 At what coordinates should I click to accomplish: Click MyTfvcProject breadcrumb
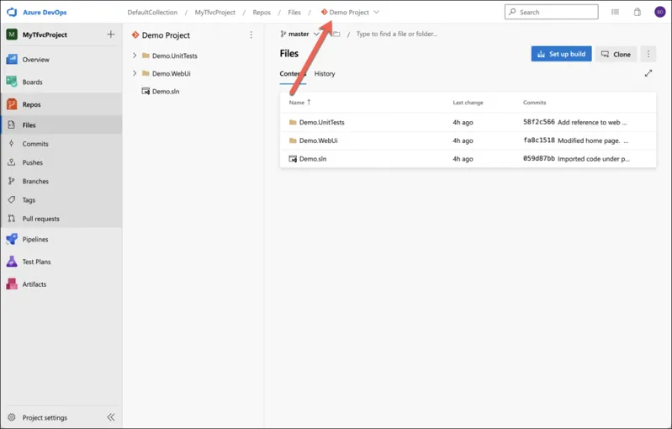(215, 12)
